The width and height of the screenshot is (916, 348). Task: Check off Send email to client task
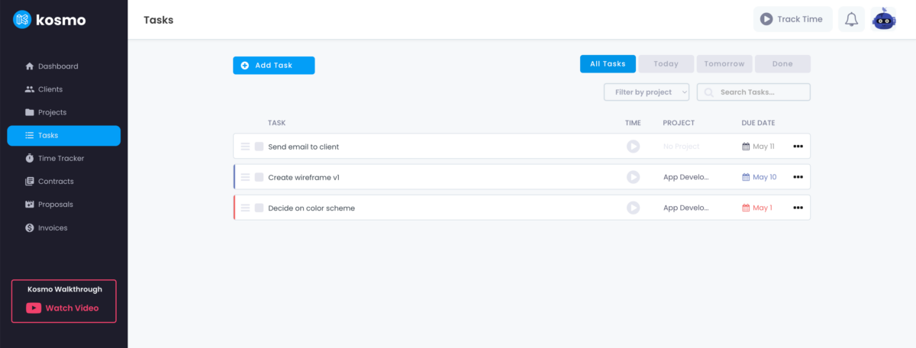[259, 147]
